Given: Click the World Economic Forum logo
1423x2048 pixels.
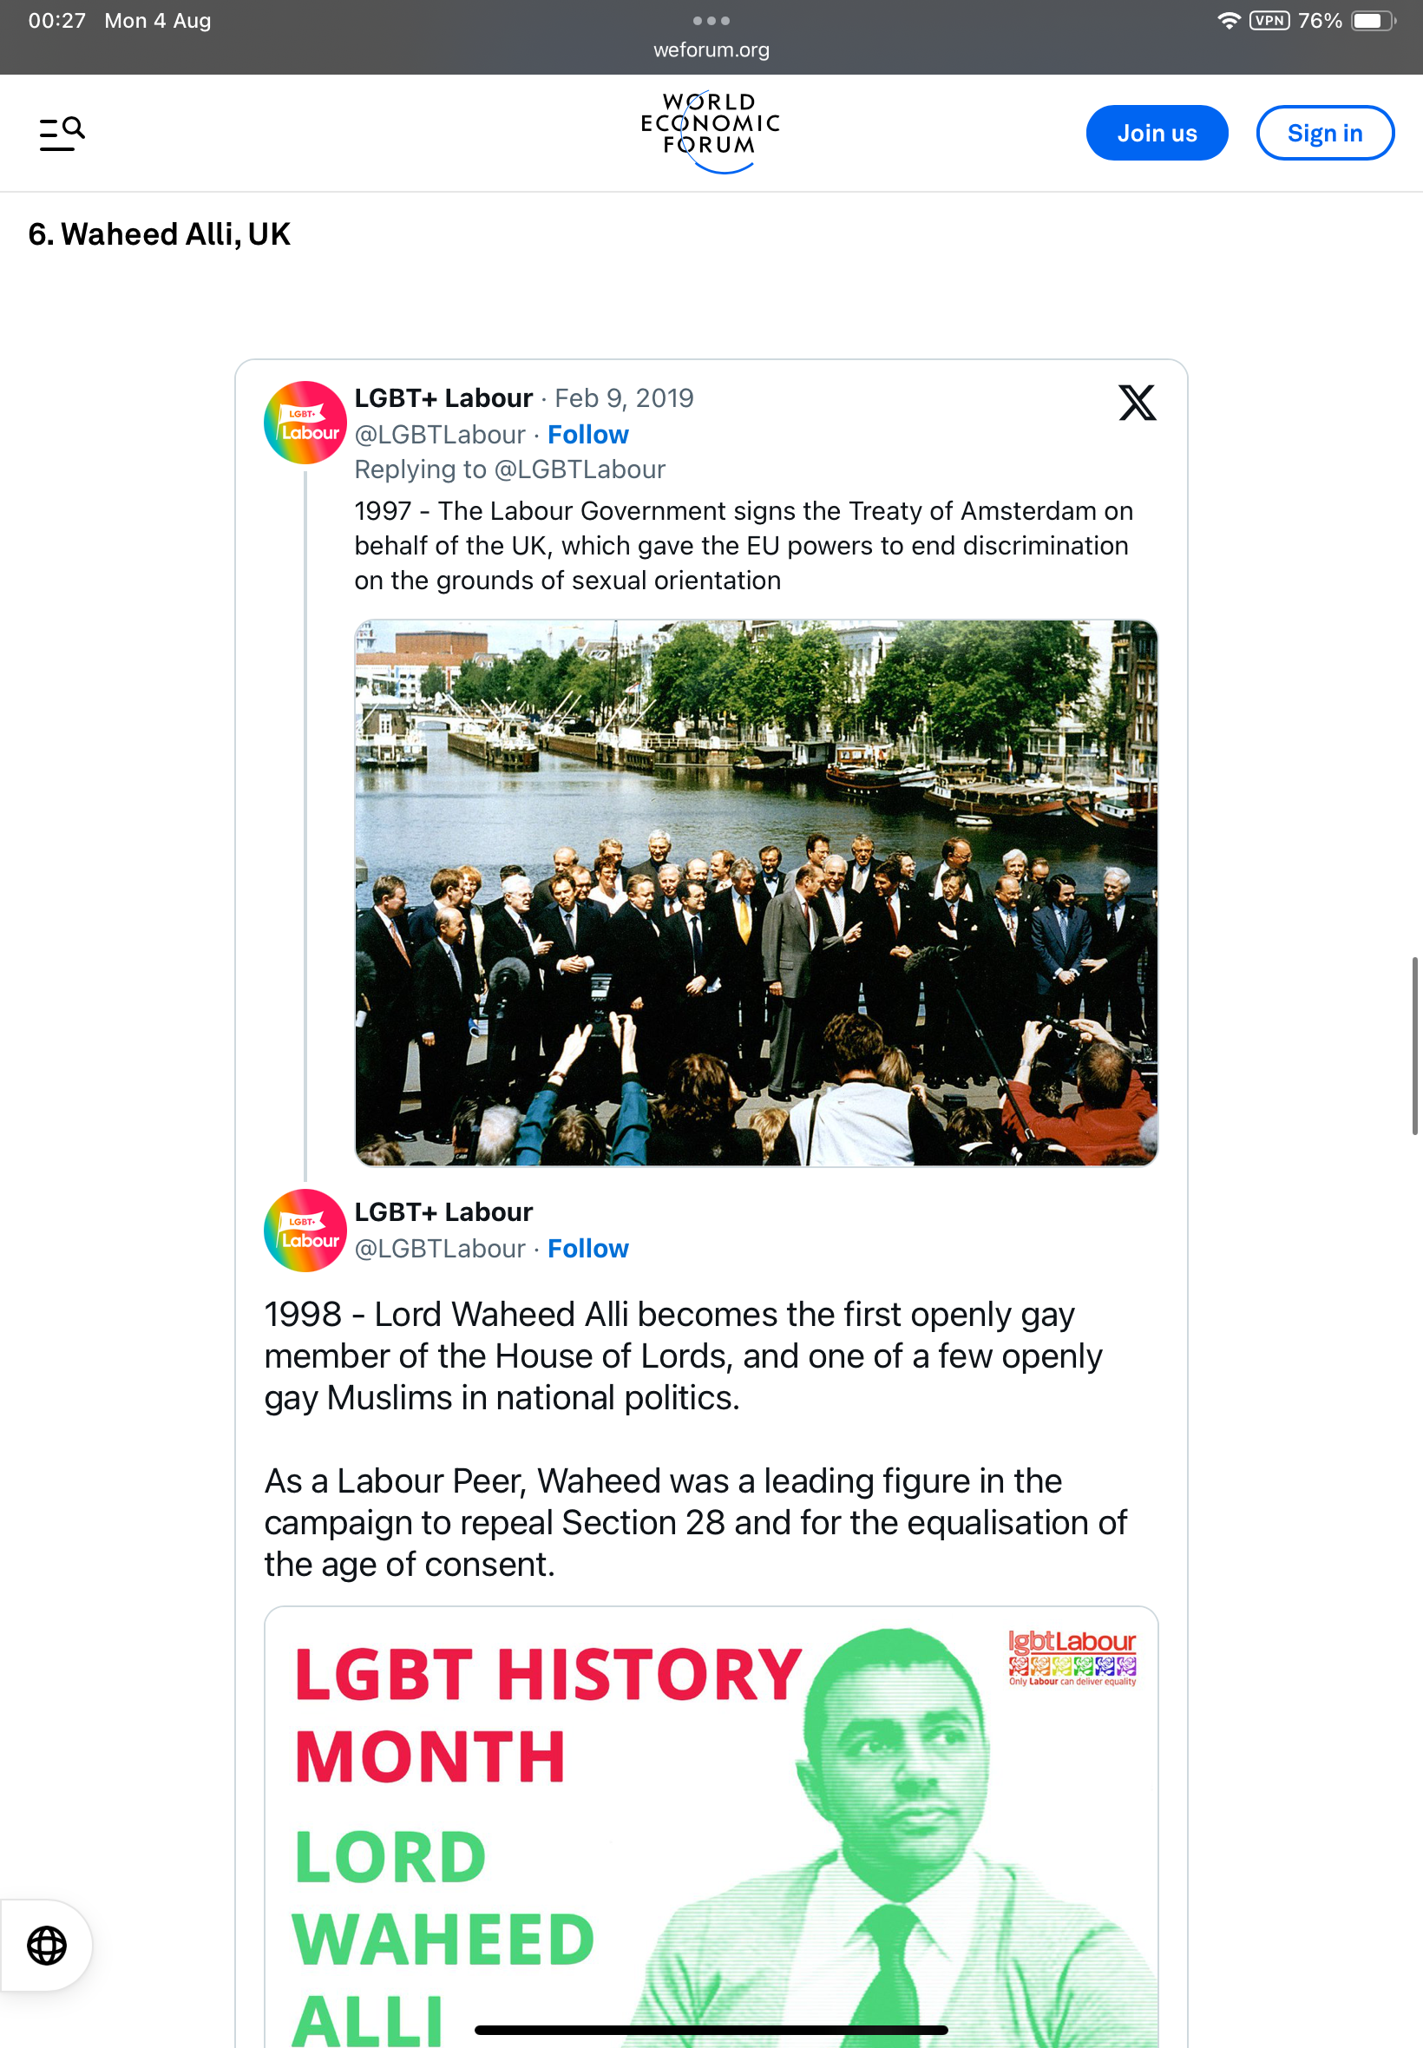Looking at the screenshot, I should click(x=711, y=132).
